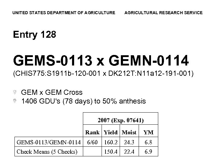Click the YM column header
The height and width of the screenshot is (163, 217).
148,132
